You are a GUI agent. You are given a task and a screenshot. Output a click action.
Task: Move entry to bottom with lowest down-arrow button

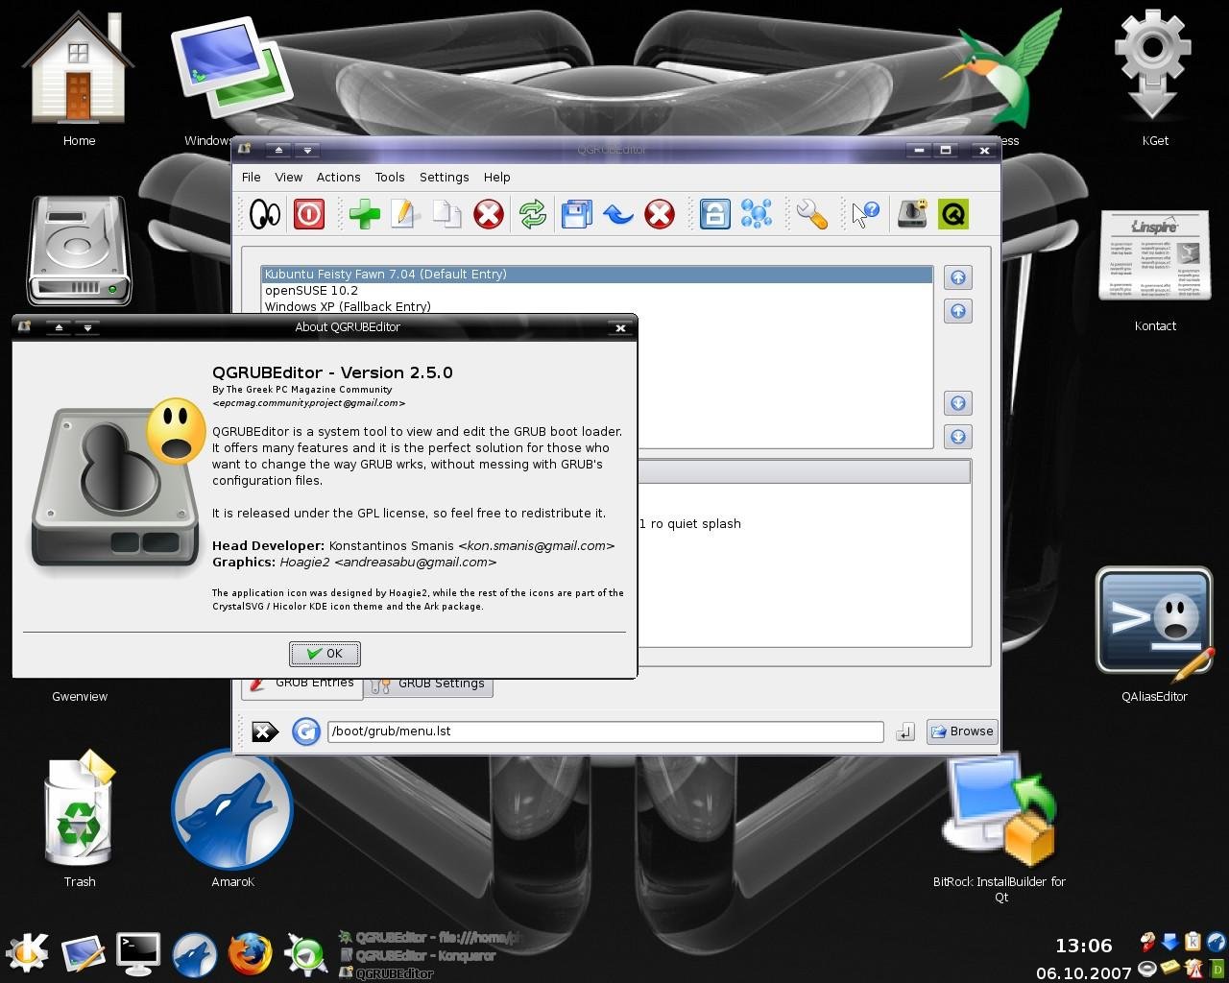point(957,437)
